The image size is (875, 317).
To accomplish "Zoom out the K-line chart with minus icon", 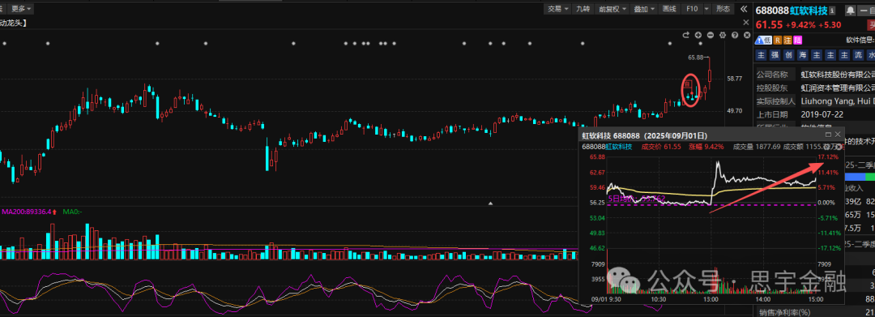I will [711, 35].
